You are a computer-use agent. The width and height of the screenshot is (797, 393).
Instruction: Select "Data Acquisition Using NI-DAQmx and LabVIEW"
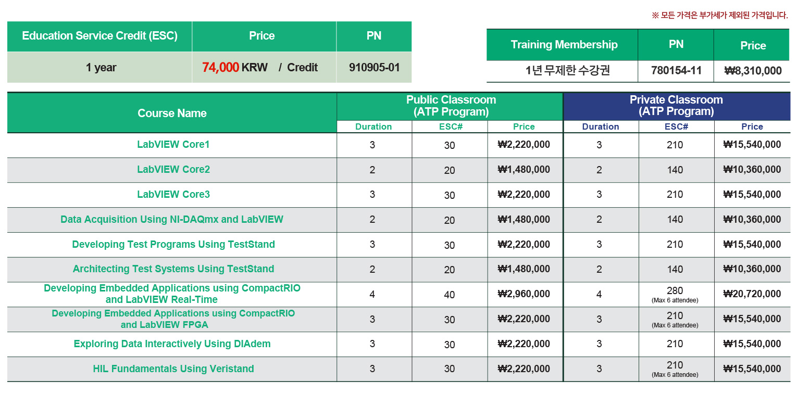click(172, 220)
